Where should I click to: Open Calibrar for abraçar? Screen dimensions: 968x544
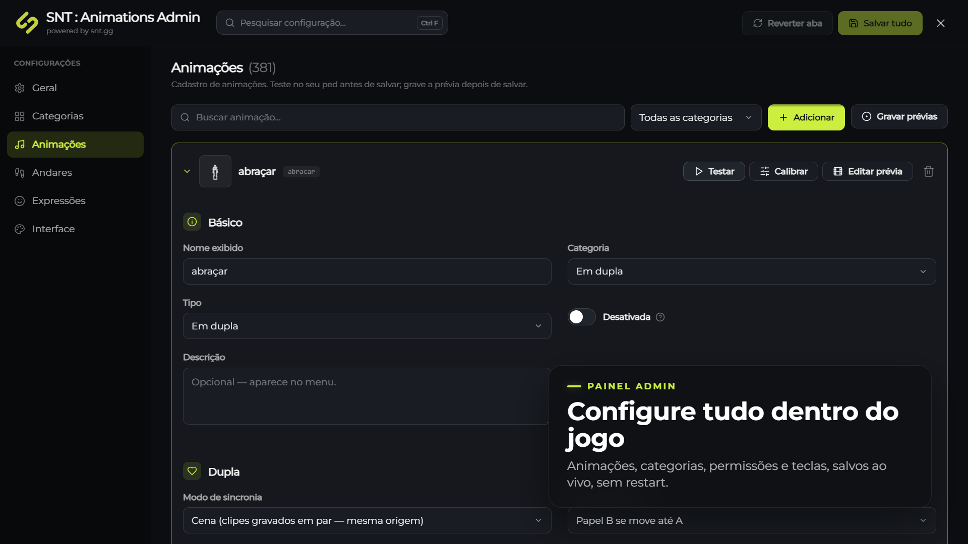coord(783,171)
